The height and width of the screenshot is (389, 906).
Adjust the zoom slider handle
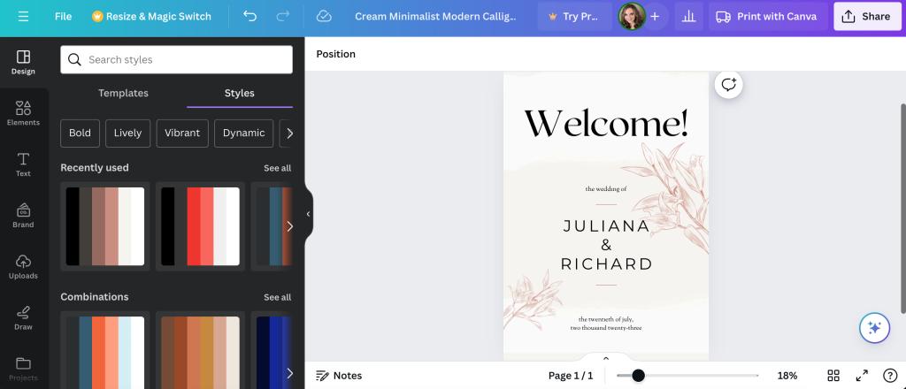[x=638, y=376]
